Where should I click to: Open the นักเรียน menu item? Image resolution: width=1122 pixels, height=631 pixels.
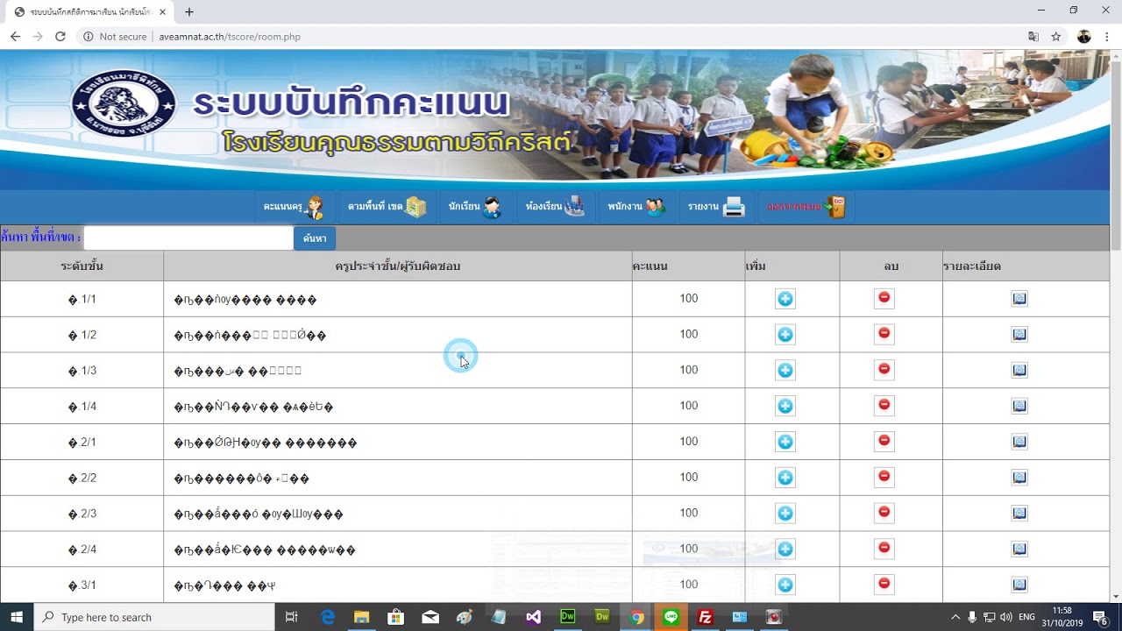[x=475, y=207]
